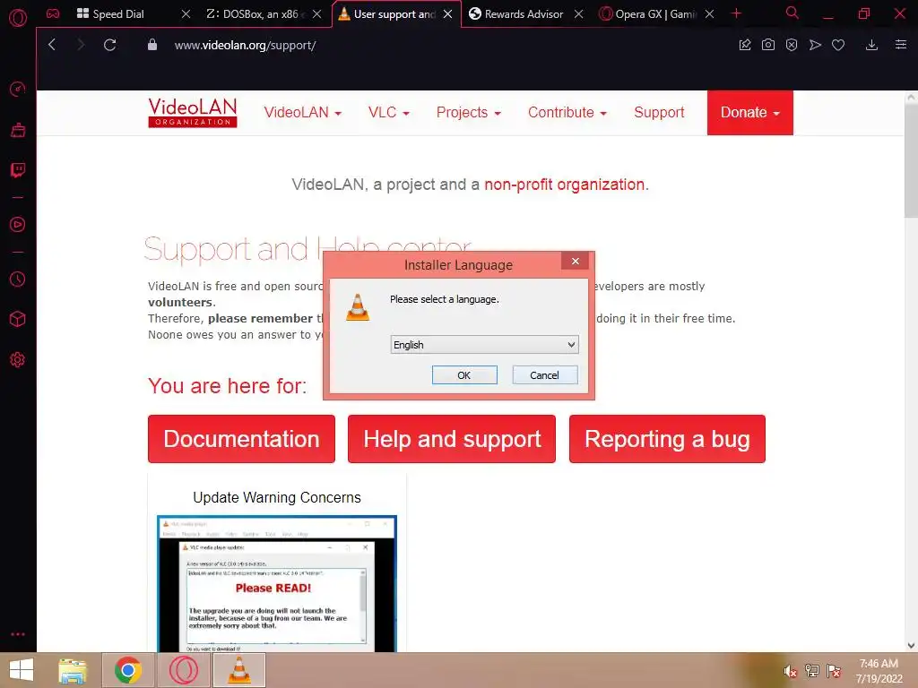918x688 pixels.
Task: Expand the Donate dropdown button
Action: click(x=750, y=112)
